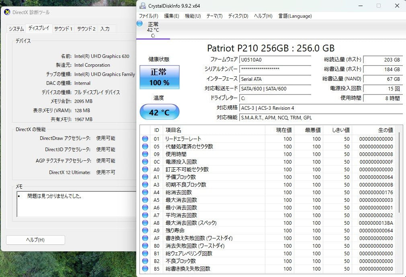Click status orb for row A5 最大消去回数
Screen dimensions: 406x277
[x=145, y=200]
